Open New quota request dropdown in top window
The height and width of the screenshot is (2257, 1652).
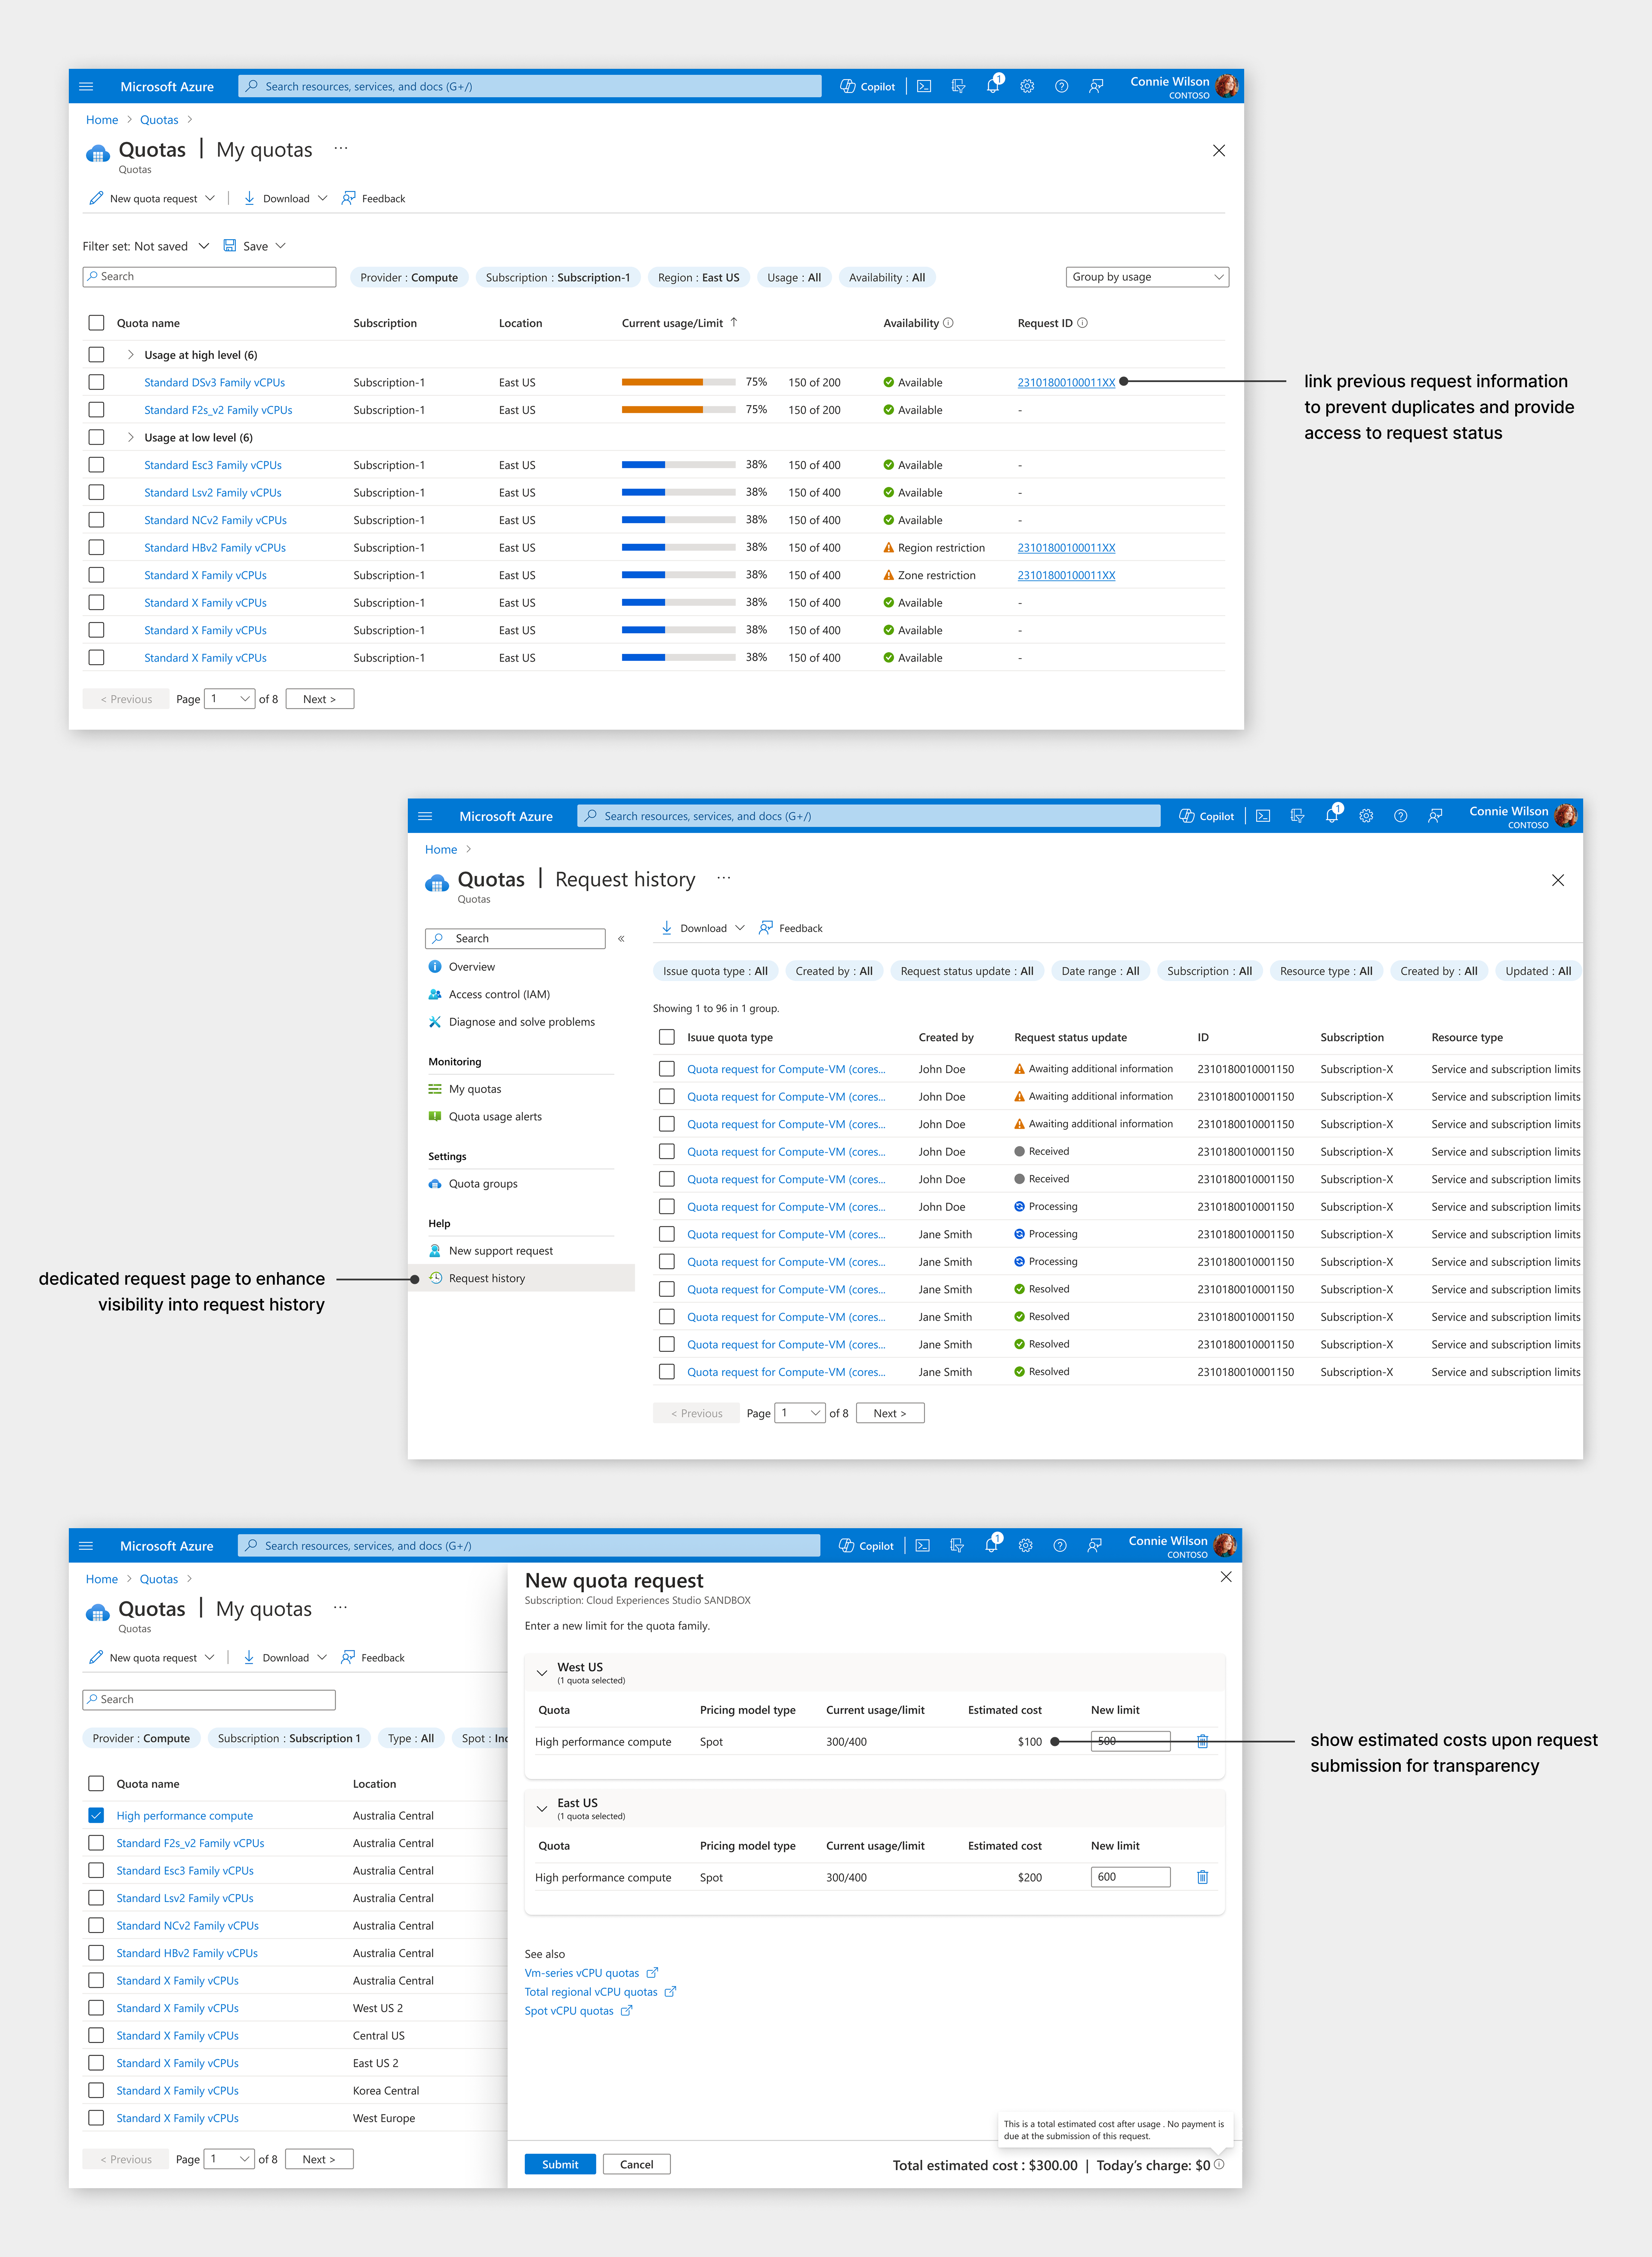coord(152,198)
